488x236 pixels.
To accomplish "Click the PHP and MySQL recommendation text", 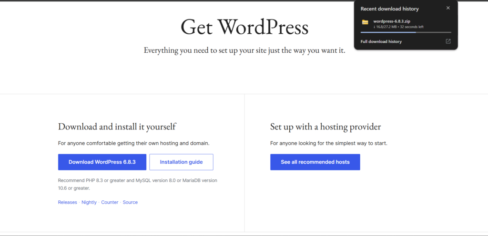I will [137, 184].
